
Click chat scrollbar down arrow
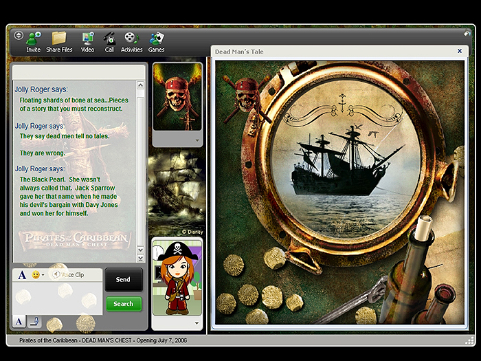click(140, 250)
